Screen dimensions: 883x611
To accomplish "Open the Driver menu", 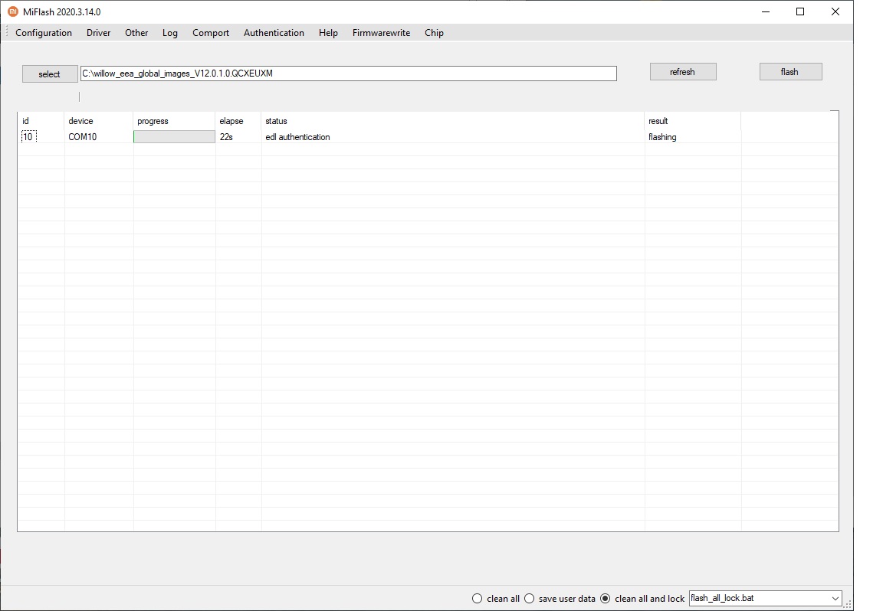I will tap(98, 33).
